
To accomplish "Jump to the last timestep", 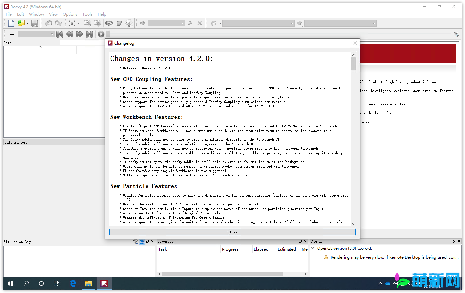I will point(89,34).
